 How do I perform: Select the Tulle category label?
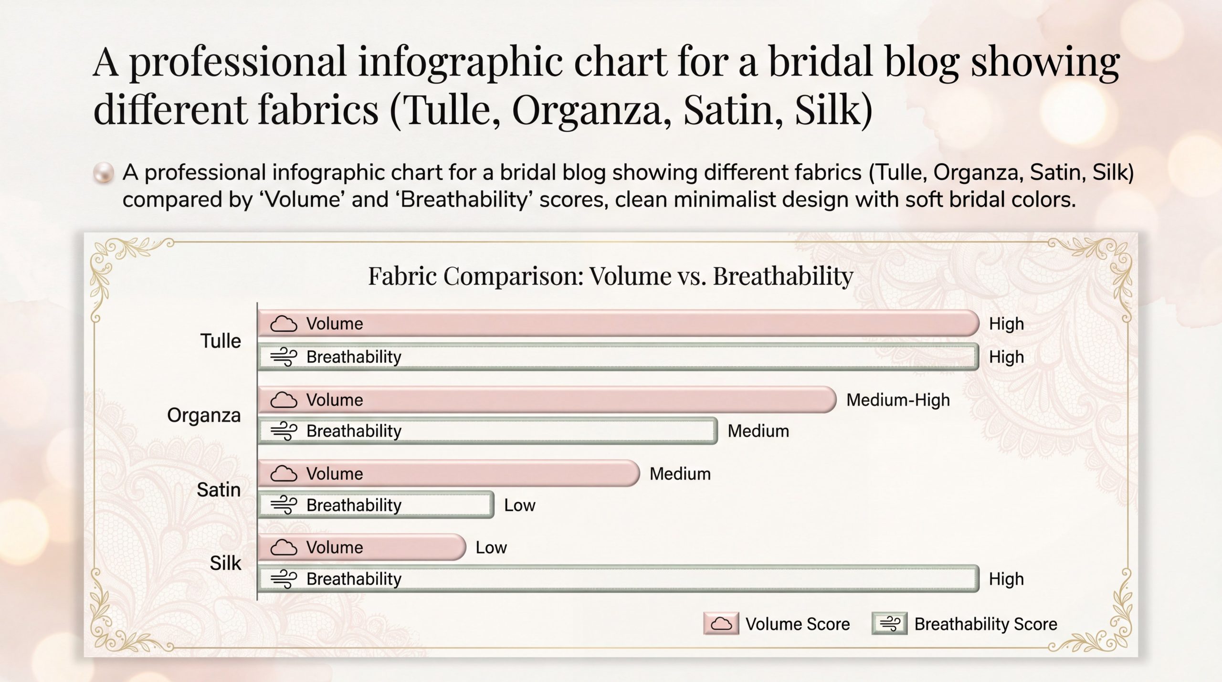pyautogui.click(x=220, y=341)
